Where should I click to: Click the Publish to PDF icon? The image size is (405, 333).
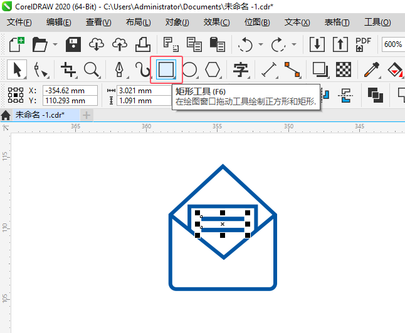(x=363, y=44)
